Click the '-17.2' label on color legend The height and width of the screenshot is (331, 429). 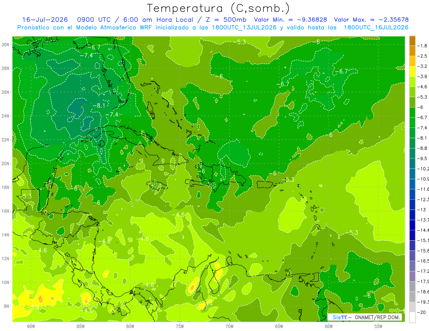423,271
